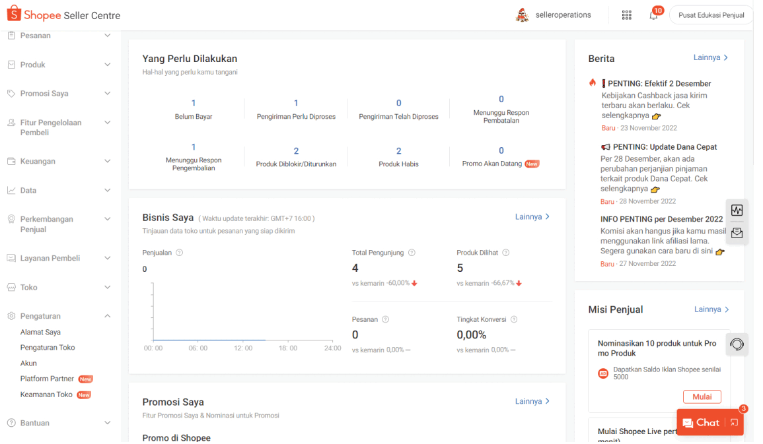Open Pusat Edukasi Penjual button
The image size is (763, 444).
711,15
